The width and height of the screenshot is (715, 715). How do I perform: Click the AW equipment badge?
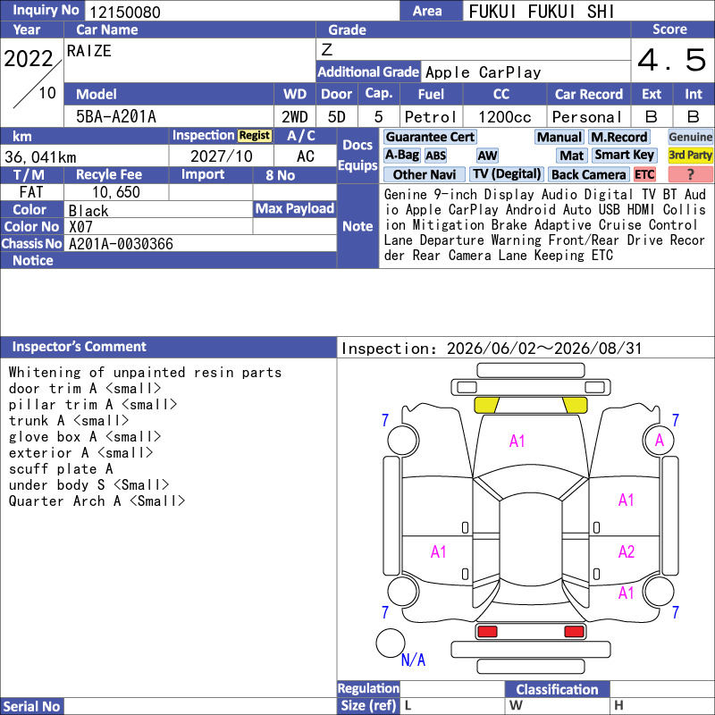487,156
